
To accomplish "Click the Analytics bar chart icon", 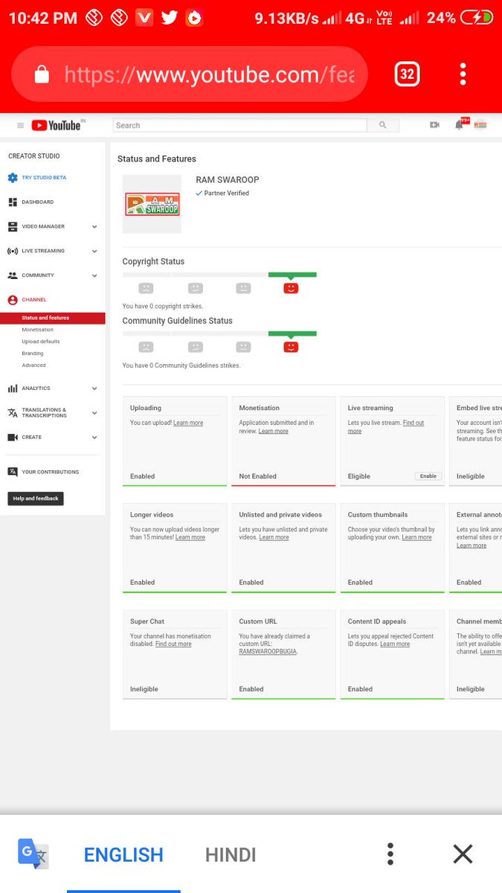I will [13, 388].
